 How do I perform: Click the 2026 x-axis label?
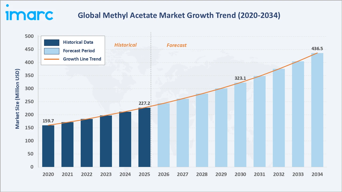(164, 174)
